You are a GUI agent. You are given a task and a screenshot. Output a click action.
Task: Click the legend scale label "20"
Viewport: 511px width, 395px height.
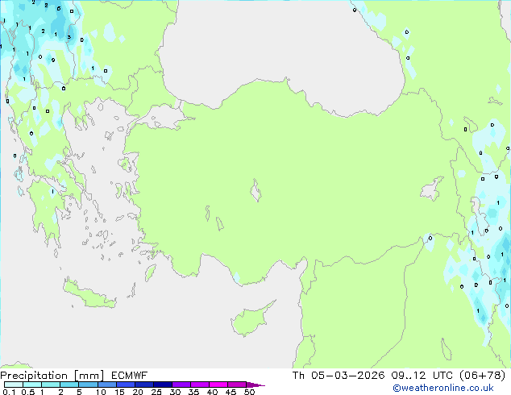pos(138,392)
